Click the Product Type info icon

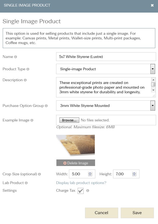point(28,69)
